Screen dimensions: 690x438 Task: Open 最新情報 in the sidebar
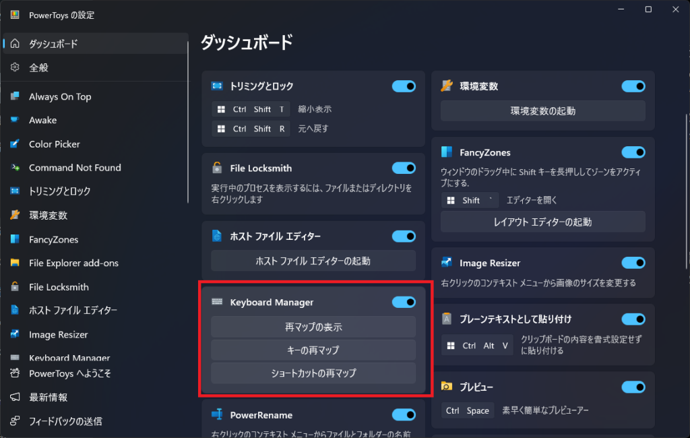pos(96,397)
